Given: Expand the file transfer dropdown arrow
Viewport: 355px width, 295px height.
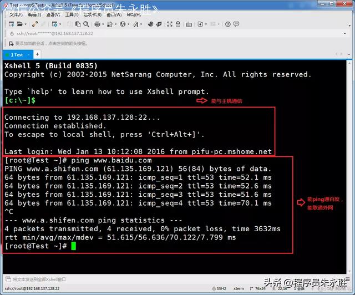Looking at the screenshot, I should (116, 24).
